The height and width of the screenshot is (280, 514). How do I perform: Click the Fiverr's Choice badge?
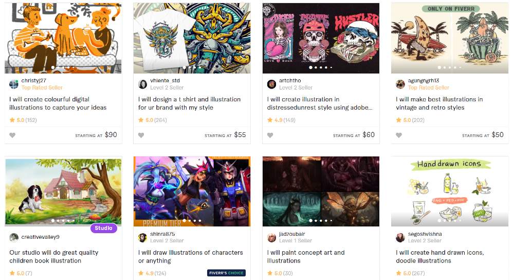[227, 273]
